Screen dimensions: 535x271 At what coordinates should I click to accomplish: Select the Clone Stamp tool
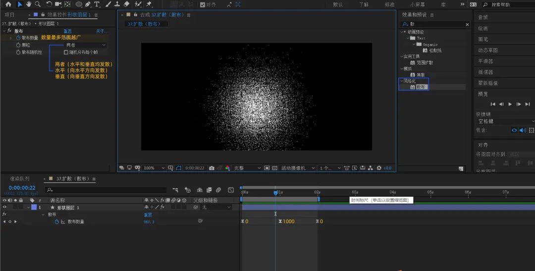(117, 4)
